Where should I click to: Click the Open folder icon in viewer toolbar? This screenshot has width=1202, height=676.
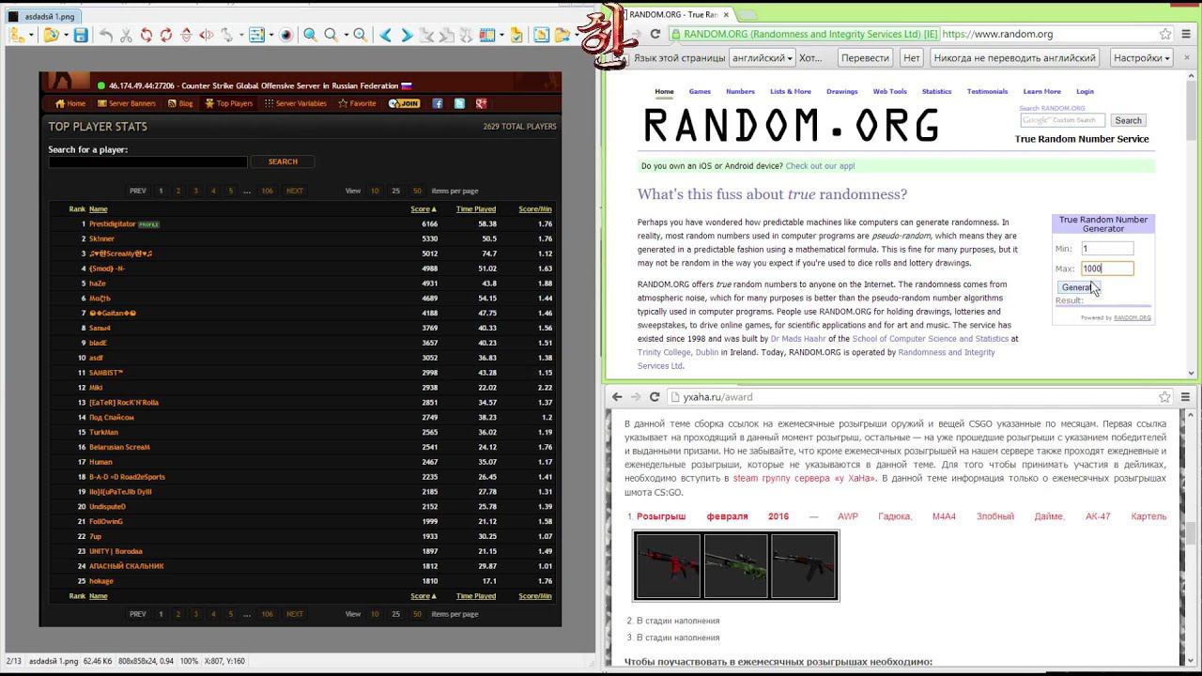[50, 36]
